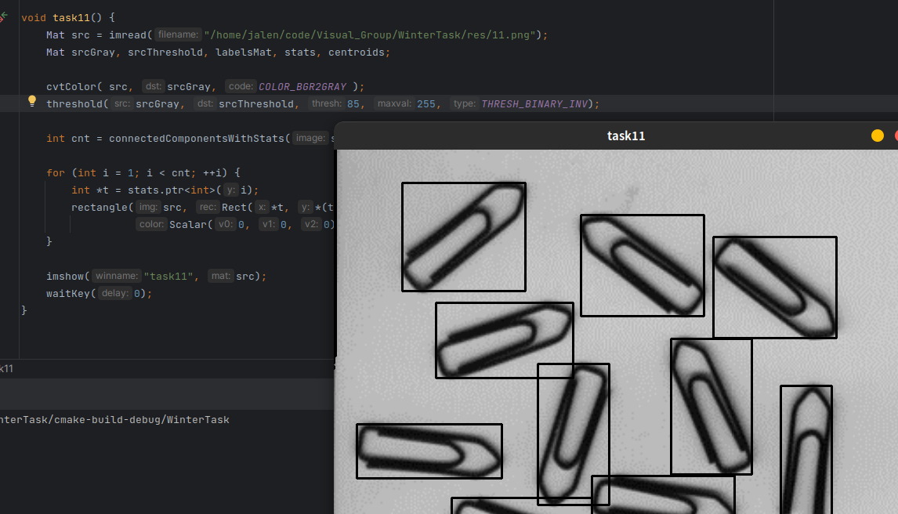This screenshot has height=514, width=898.
Task: Click the cvtColor function name
Action: click(x=71, y=86)
